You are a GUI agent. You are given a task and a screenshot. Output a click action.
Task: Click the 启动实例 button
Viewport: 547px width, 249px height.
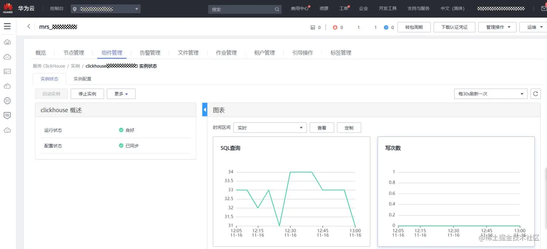51,94
